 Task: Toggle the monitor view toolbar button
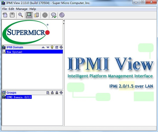coord(29,15)
